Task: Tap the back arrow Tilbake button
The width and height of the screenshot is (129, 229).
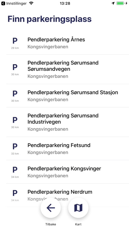Action: (x=51, y=208)
